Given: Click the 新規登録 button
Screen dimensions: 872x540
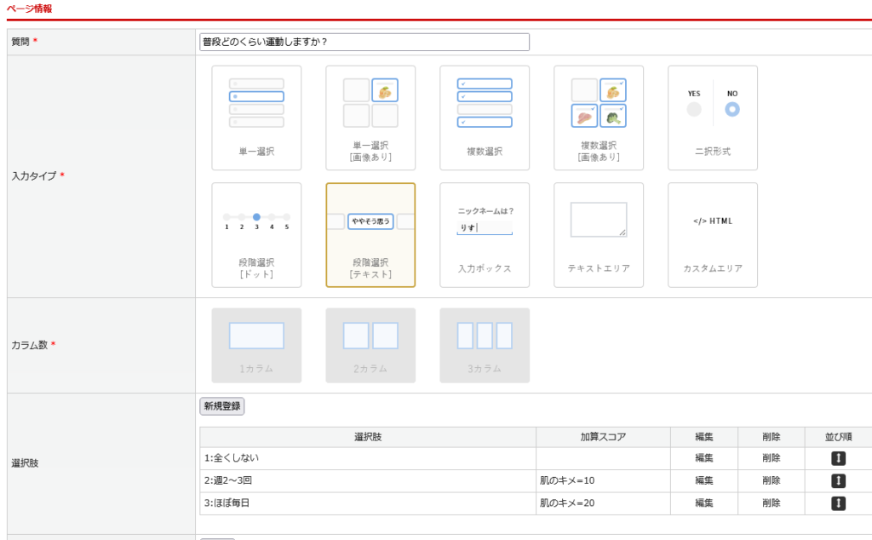Looking at the screenshot, I should click(x=222, y=406).
